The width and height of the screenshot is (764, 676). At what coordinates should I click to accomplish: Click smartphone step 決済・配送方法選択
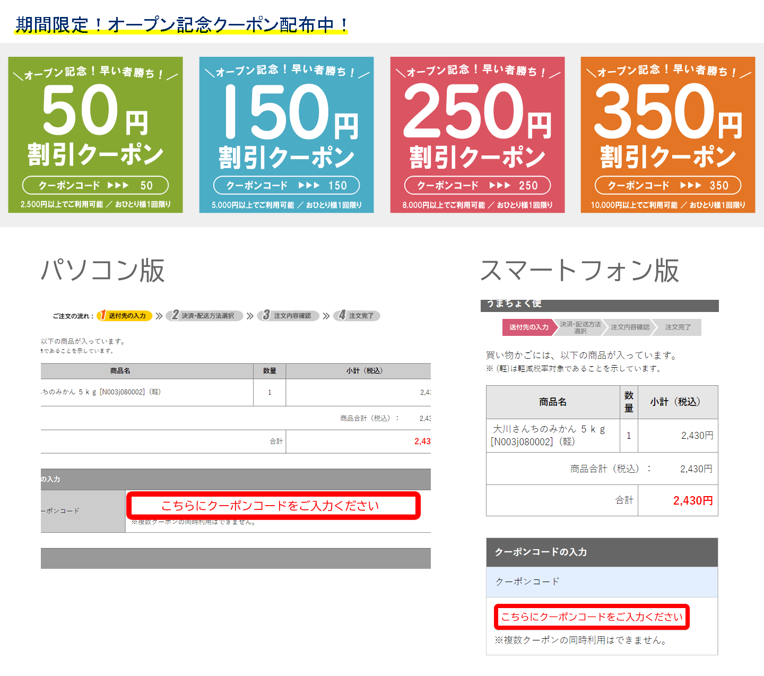coord(580,327)
